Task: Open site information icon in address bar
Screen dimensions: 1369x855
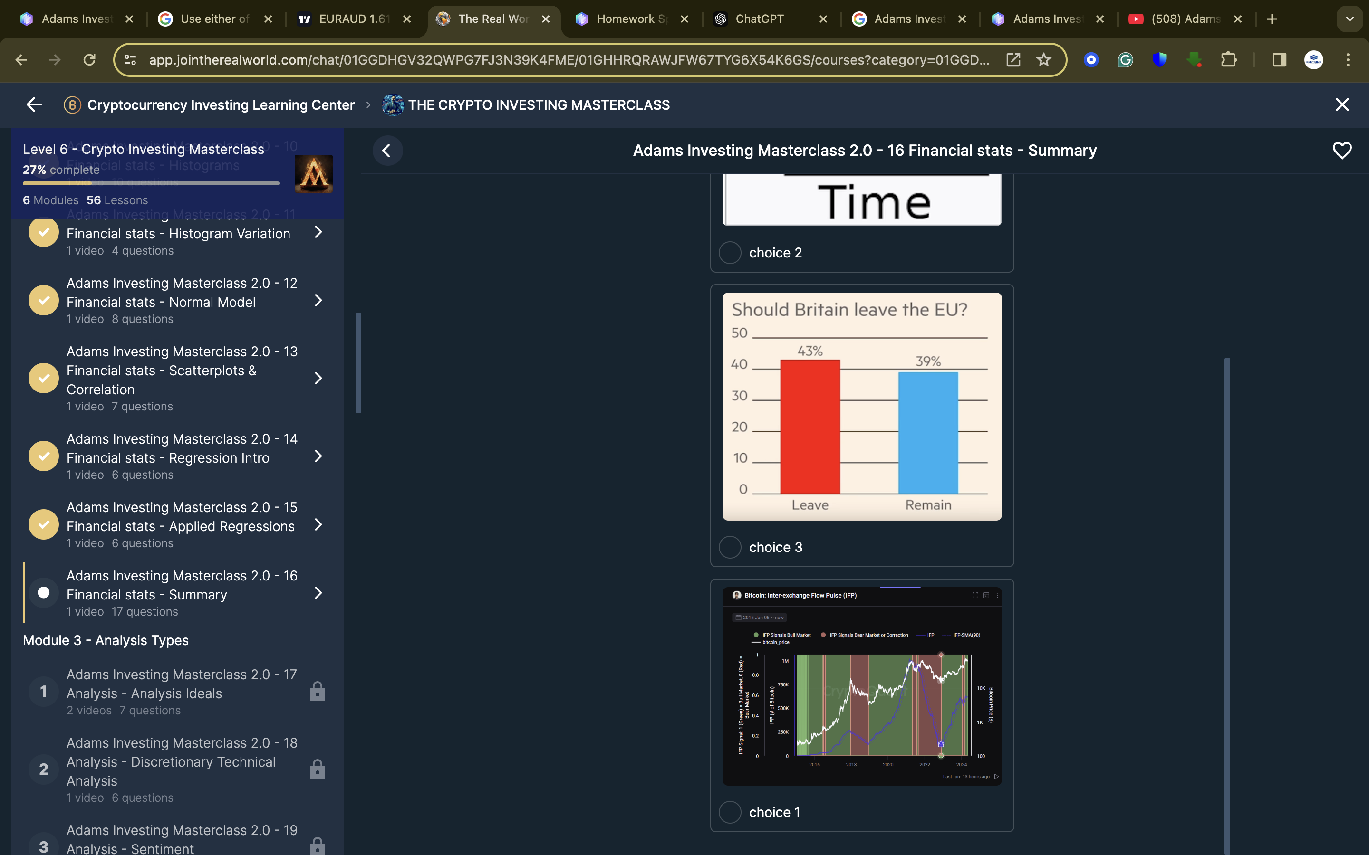Action: (x=130, y=60)
